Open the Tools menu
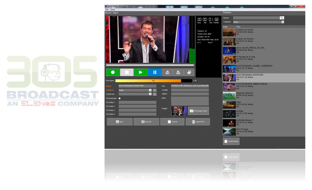Viewport: 312px width, 190px height. [113, 10]
